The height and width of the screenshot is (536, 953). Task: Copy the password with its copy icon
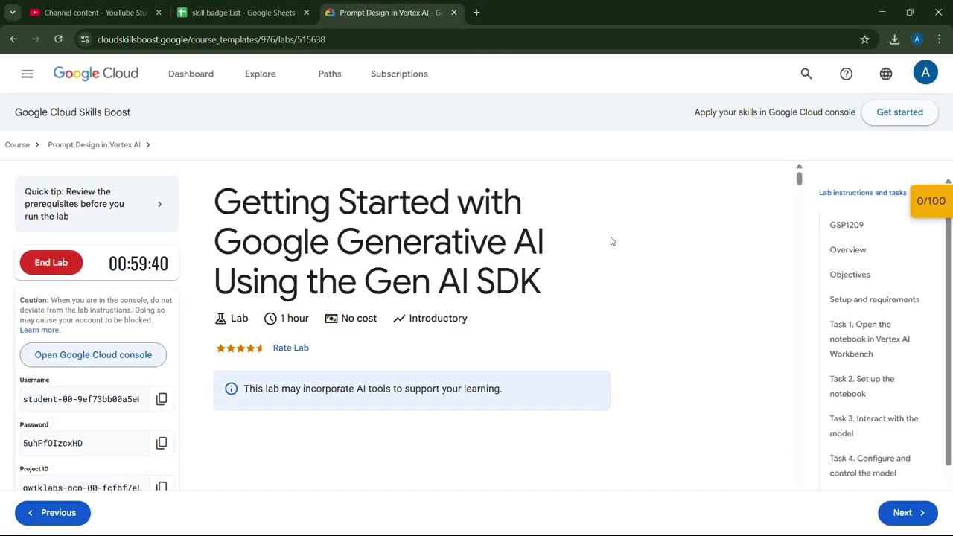tap(162, 443)
